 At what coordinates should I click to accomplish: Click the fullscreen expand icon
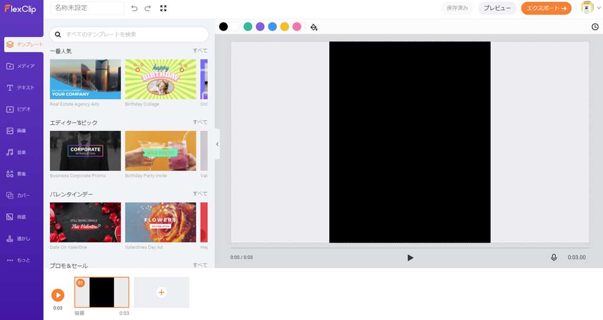click(163, 8)
